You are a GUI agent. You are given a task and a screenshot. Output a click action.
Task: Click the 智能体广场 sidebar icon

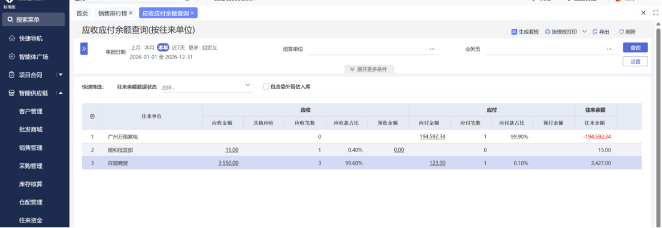(x=12, y=56)
